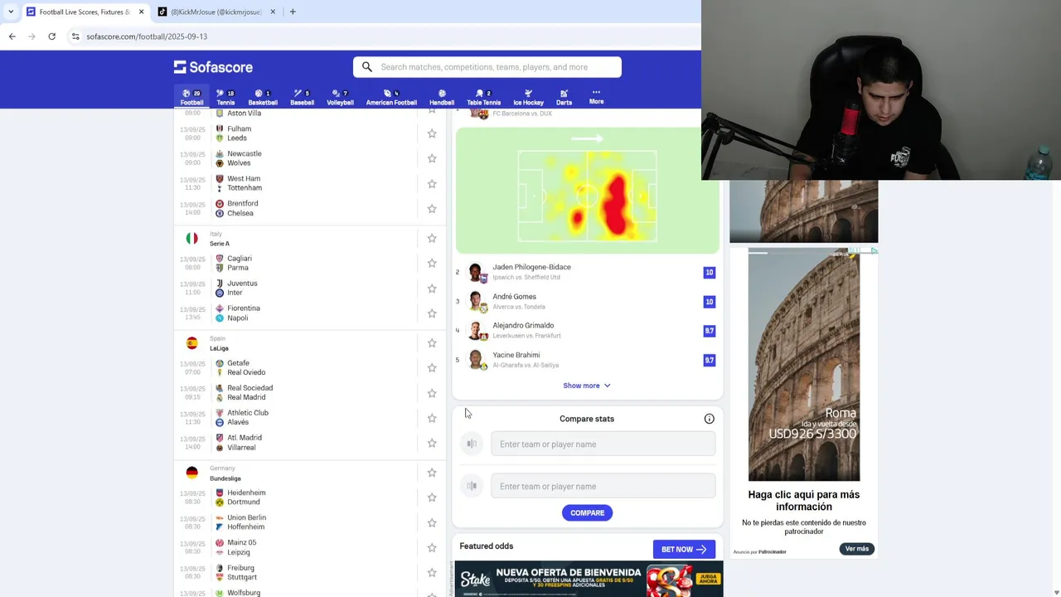The image size is (1061, 597).
Task: Star the West Ham vs Tottenham match
Action: (432, 183)
